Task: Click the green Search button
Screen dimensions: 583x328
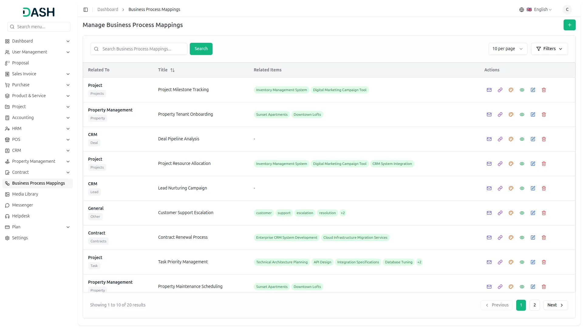Action: 201,49
